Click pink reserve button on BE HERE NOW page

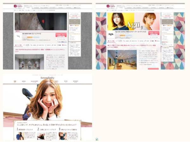pyautogui.click(x=61, y=35)
